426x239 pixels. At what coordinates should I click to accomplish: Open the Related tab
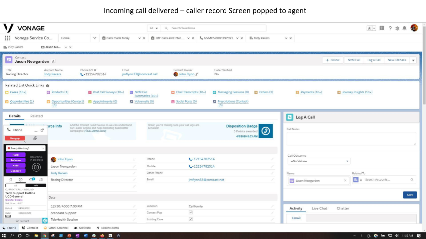(x=36, y=116)
